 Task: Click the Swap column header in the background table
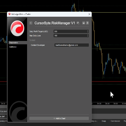(104, 121)
